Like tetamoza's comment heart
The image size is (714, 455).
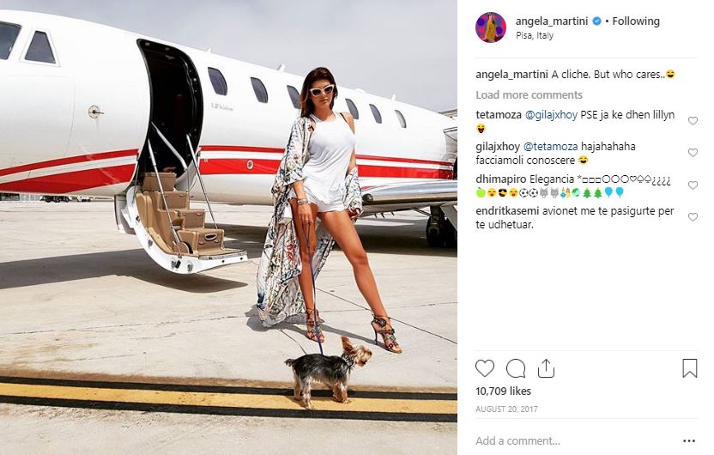tap(693, 121)
